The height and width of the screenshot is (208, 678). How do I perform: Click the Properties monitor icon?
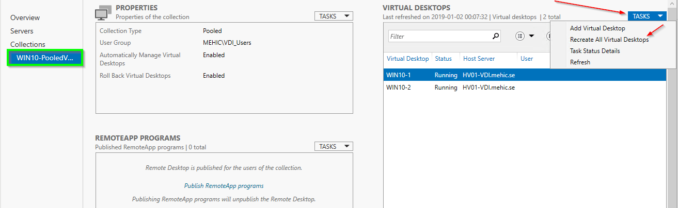click(104, 13)
